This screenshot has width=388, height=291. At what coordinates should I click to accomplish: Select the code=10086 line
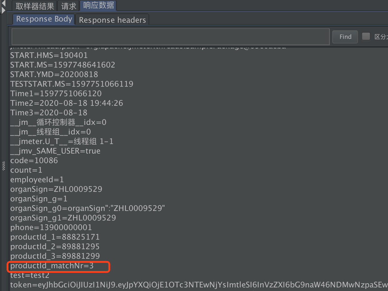34,160
